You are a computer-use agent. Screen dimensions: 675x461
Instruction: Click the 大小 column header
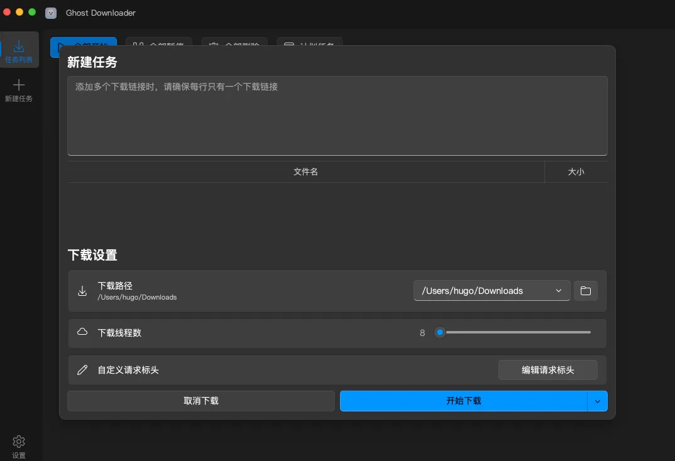click(576, 171)
